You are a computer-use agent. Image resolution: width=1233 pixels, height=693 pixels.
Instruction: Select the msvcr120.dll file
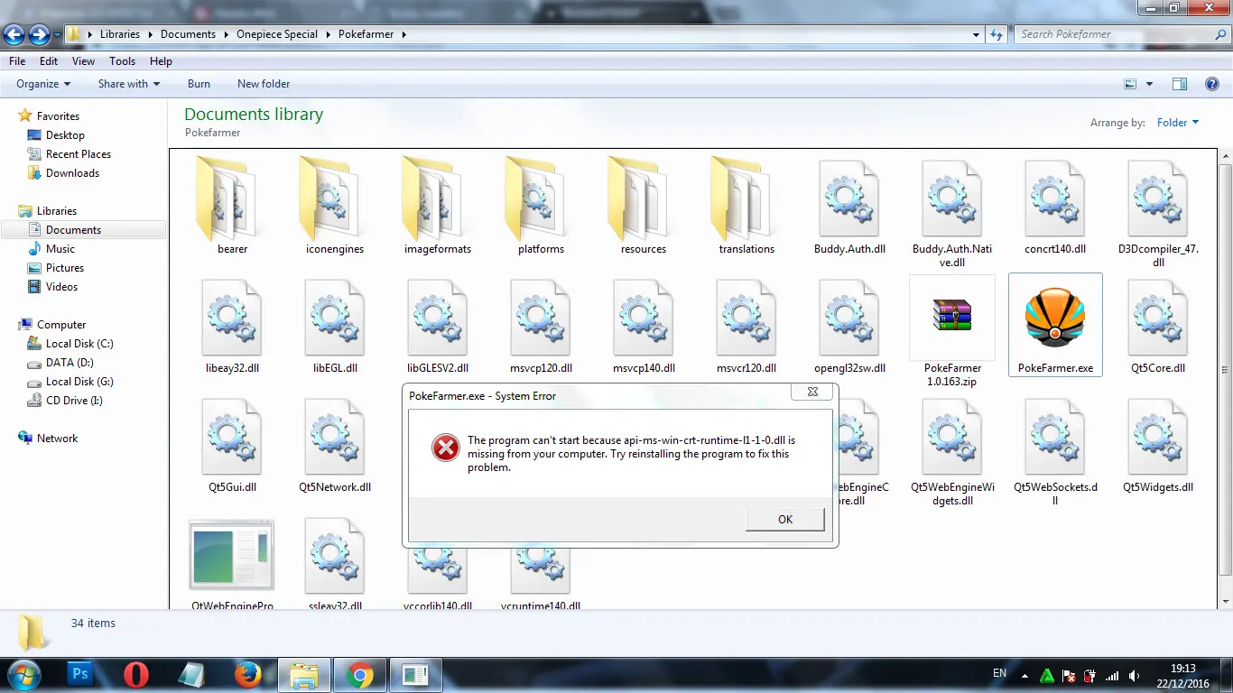[746, 327]
